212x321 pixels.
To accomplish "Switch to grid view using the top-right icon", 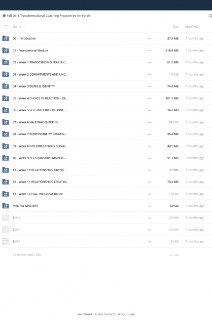I will (211, 16).
